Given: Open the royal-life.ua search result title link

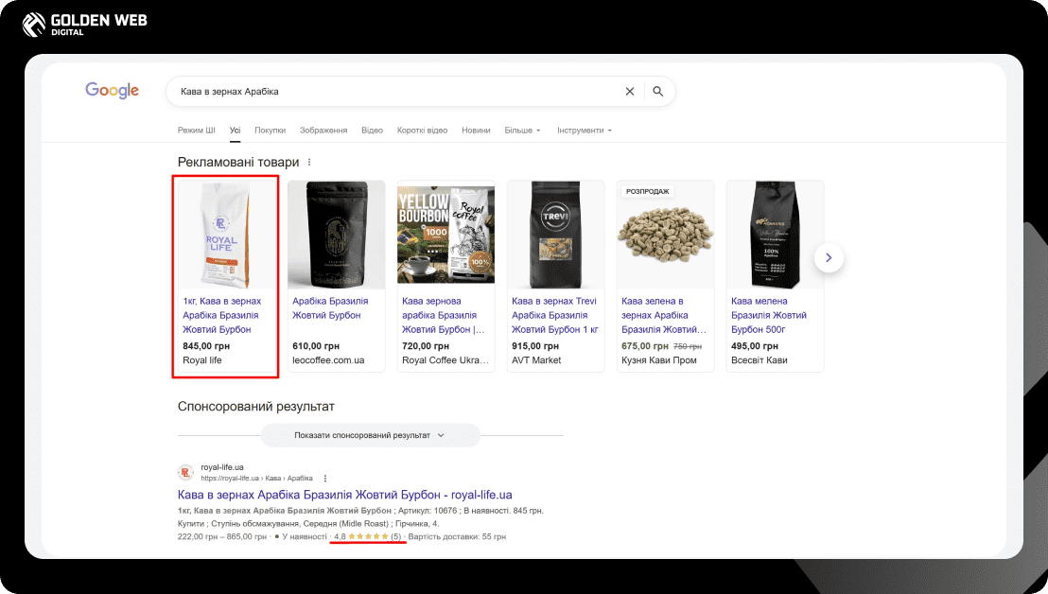Looking at the screenshot, I should (x=344, y=495).
